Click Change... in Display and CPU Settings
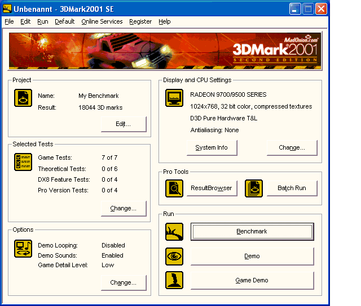The width and height of the screenshot is (361, 306). (x=292, y=147)
